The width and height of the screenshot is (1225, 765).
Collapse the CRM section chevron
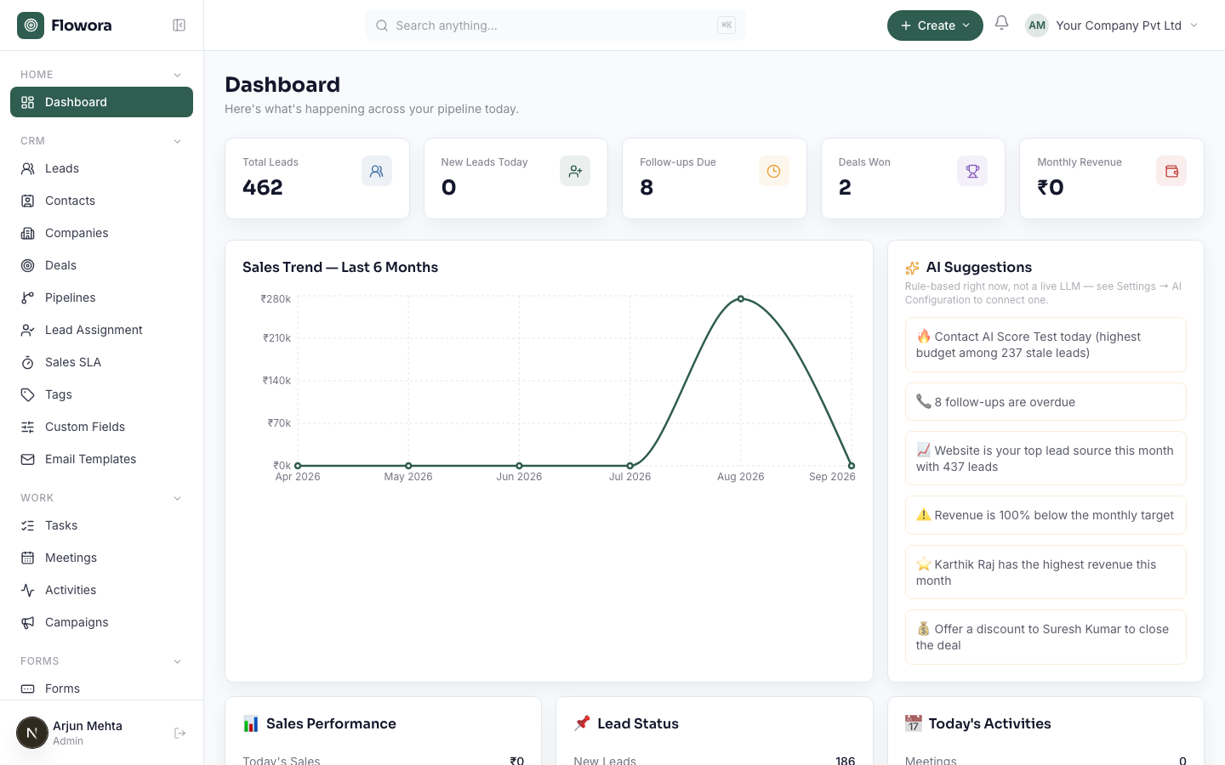[x=177, y=141]
